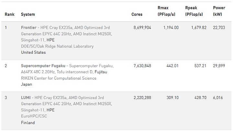Click the Rmax (PFlop/s) column header

click(x=166, y=11)
